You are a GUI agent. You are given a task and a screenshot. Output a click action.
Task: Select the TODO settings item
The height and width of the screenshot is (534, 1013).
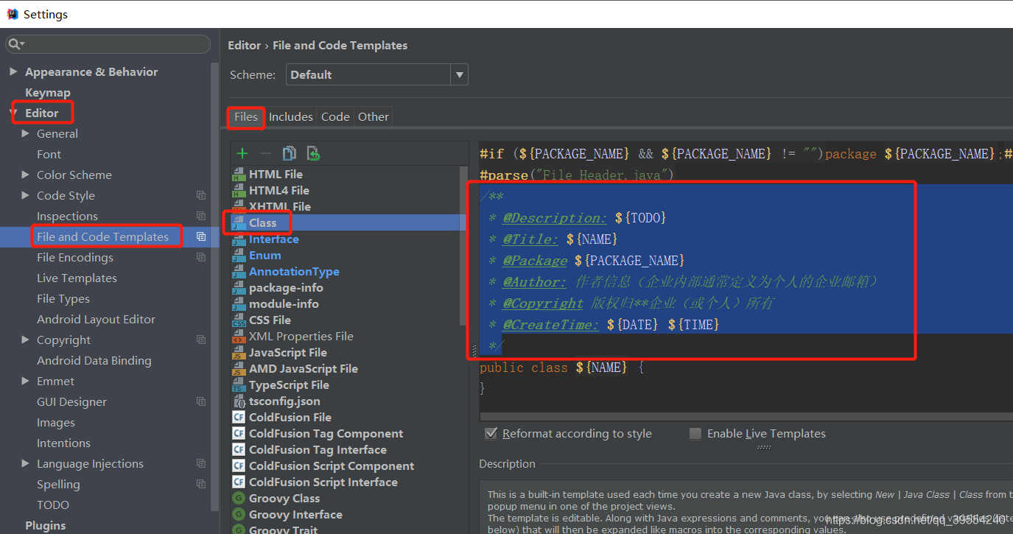[53, 505]
